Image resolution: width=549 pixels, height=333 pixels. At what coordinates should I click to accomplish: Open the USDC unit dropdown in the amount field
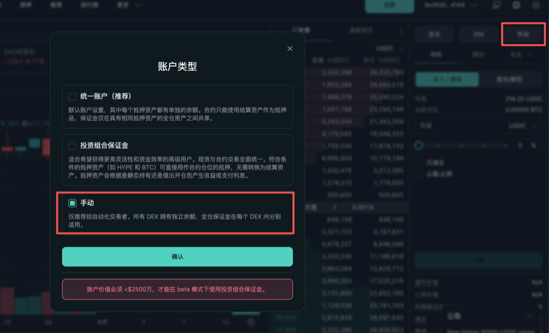coord(522,126)
